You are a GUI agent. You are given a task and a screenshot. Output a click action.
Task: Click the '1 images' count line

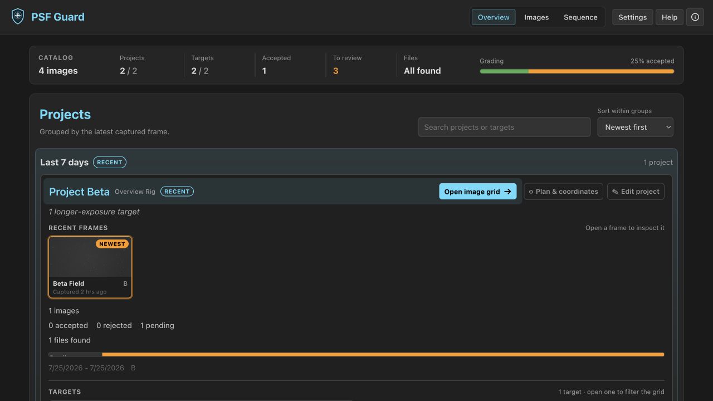(x=64, y=311)
